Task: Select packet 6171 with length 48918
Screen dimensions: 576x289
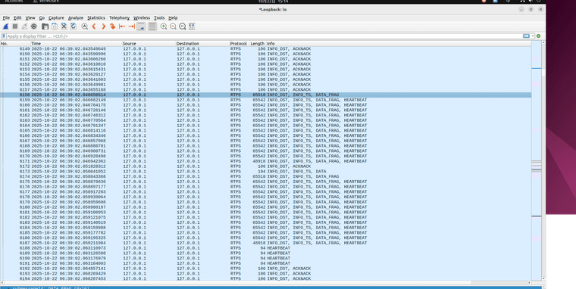Action: 265,161
